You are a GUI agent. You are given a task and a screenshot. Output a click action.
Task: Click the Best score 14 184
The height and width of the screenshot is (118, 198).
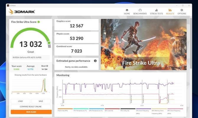(44, 69)
